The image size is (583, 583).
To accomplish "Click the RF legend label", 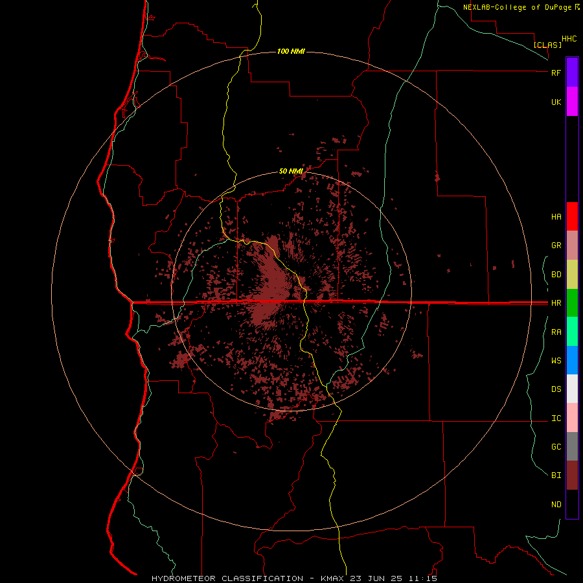I will [556, 73].
